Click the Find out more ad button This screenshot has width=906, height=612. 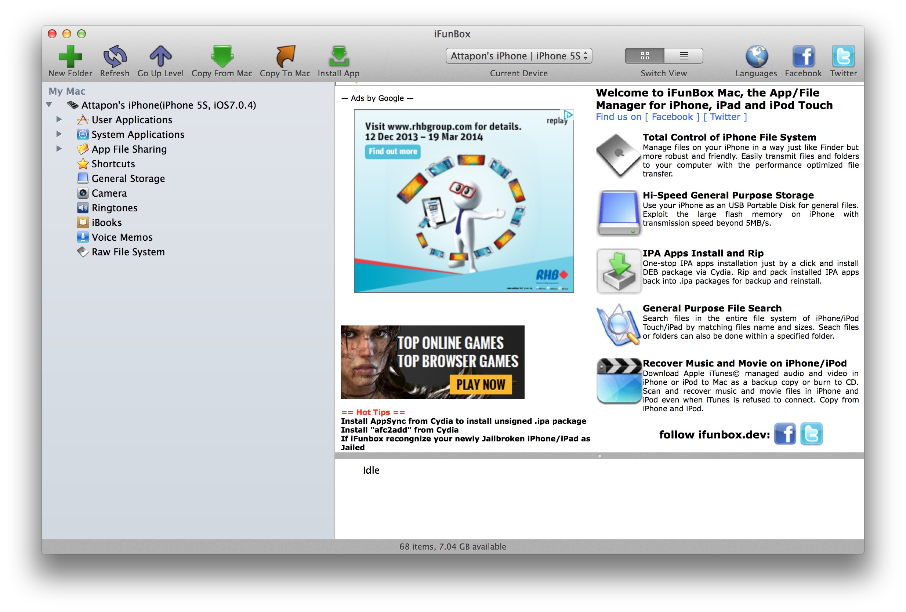393,151
